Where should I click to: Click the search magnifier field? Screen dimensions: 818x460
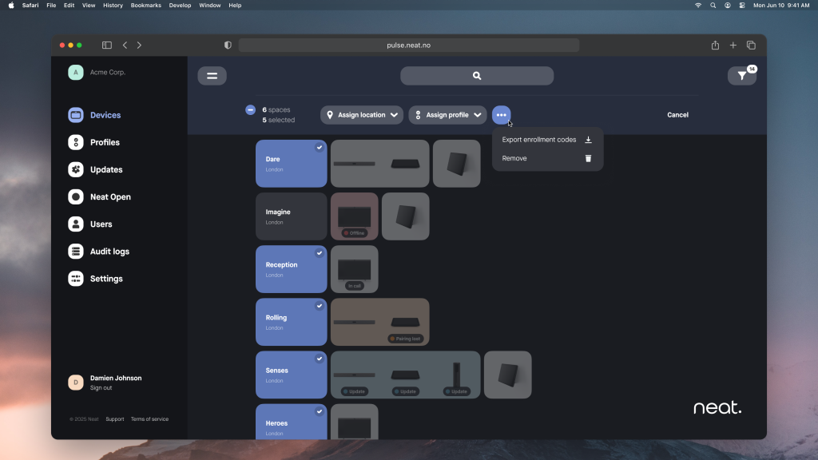477,76
